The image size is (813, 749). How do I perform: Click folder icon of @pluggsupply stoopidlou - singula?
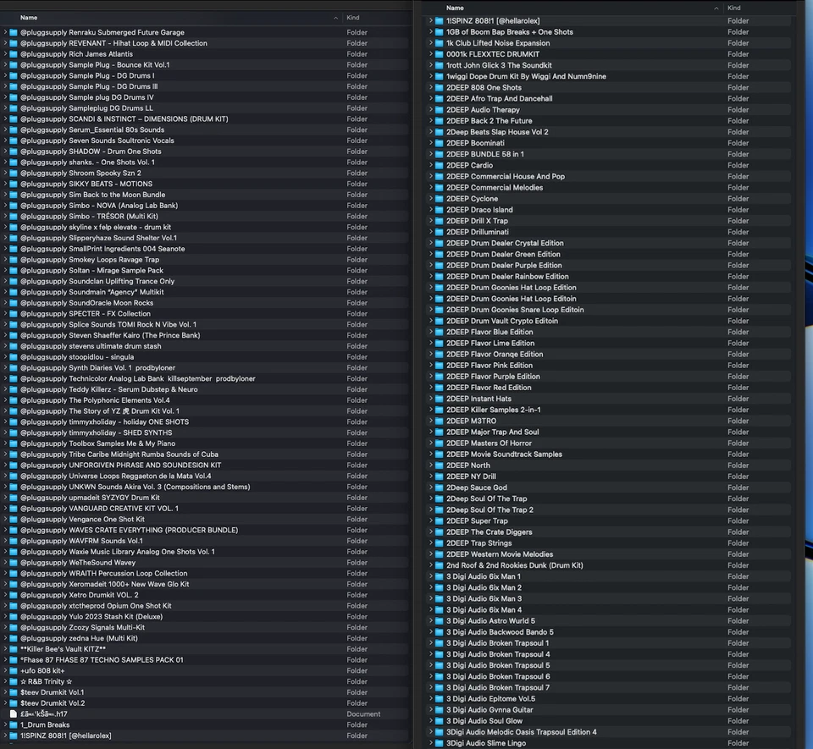coord(14,357)
